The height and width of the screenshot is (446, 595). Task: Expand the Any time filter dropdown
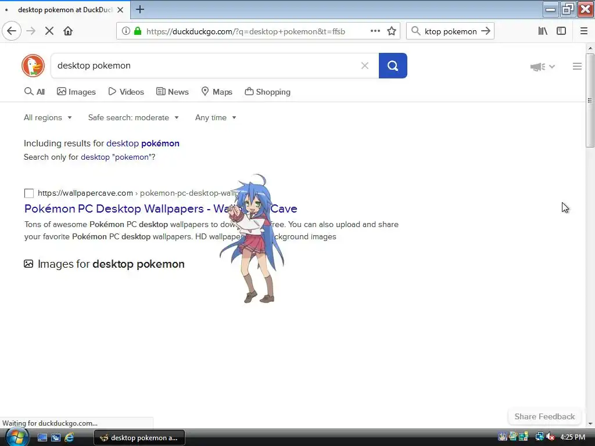tap(216, 117)
